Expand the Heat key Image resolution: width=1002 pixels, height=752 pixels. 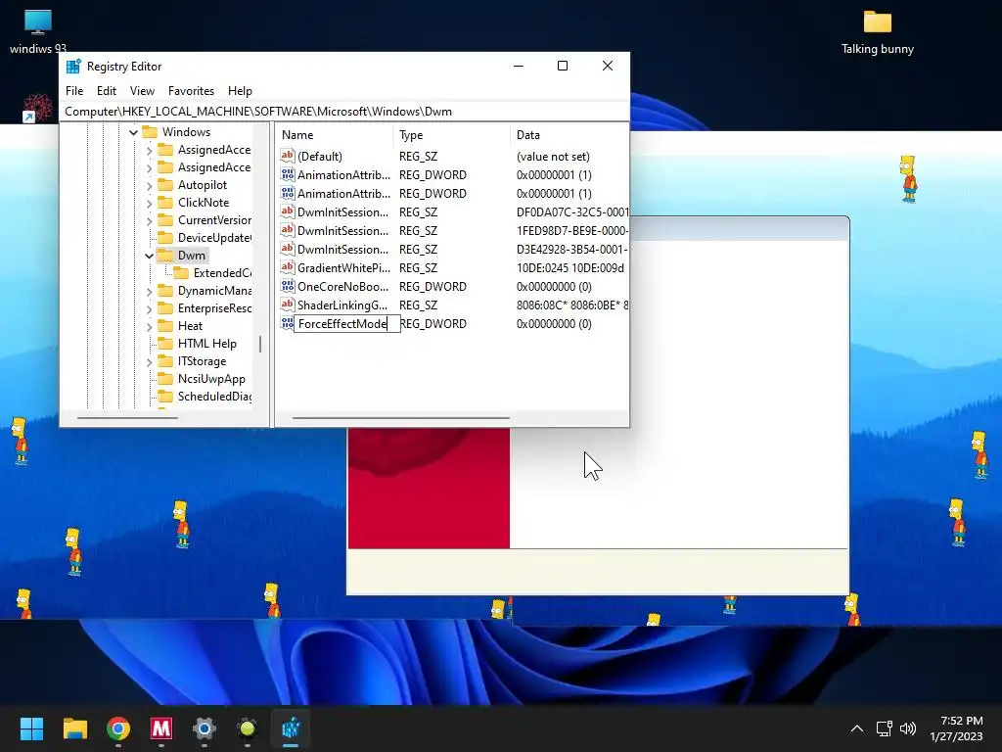(149, 326)
